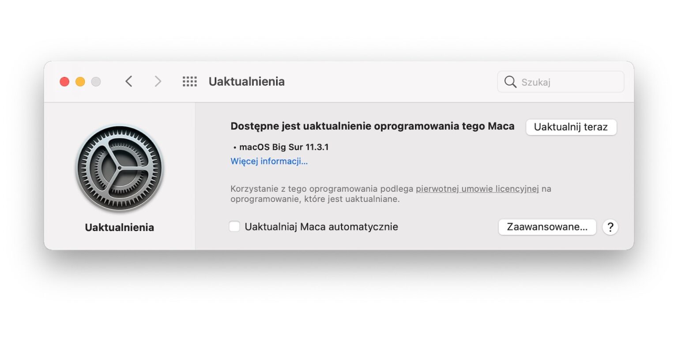Image resolution: width=678 pixels, height=339 pixels.
Task: Open help with the question mark button
Action: (x=610, y=227)
